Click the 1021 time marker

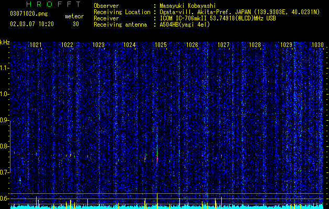(36, 45)
